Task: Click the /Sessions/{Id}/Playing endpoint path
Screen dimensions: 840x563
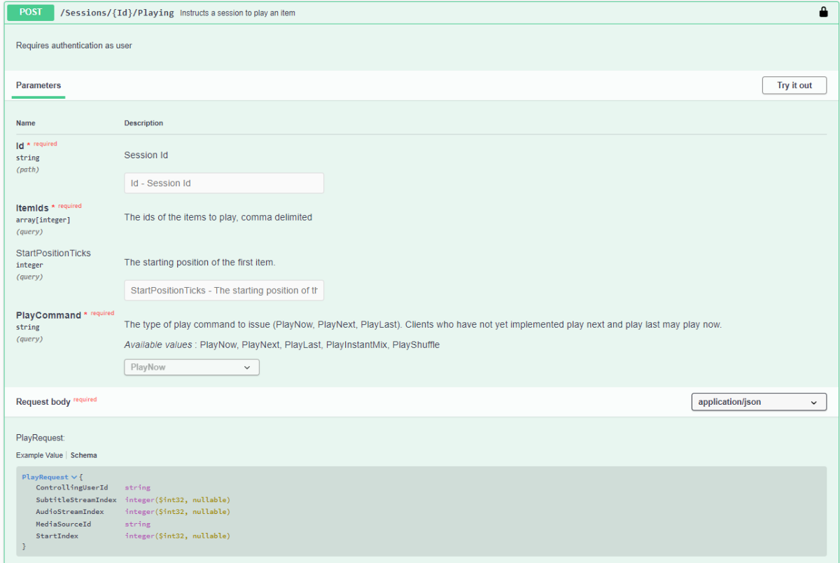Action: tap(117, 13)
